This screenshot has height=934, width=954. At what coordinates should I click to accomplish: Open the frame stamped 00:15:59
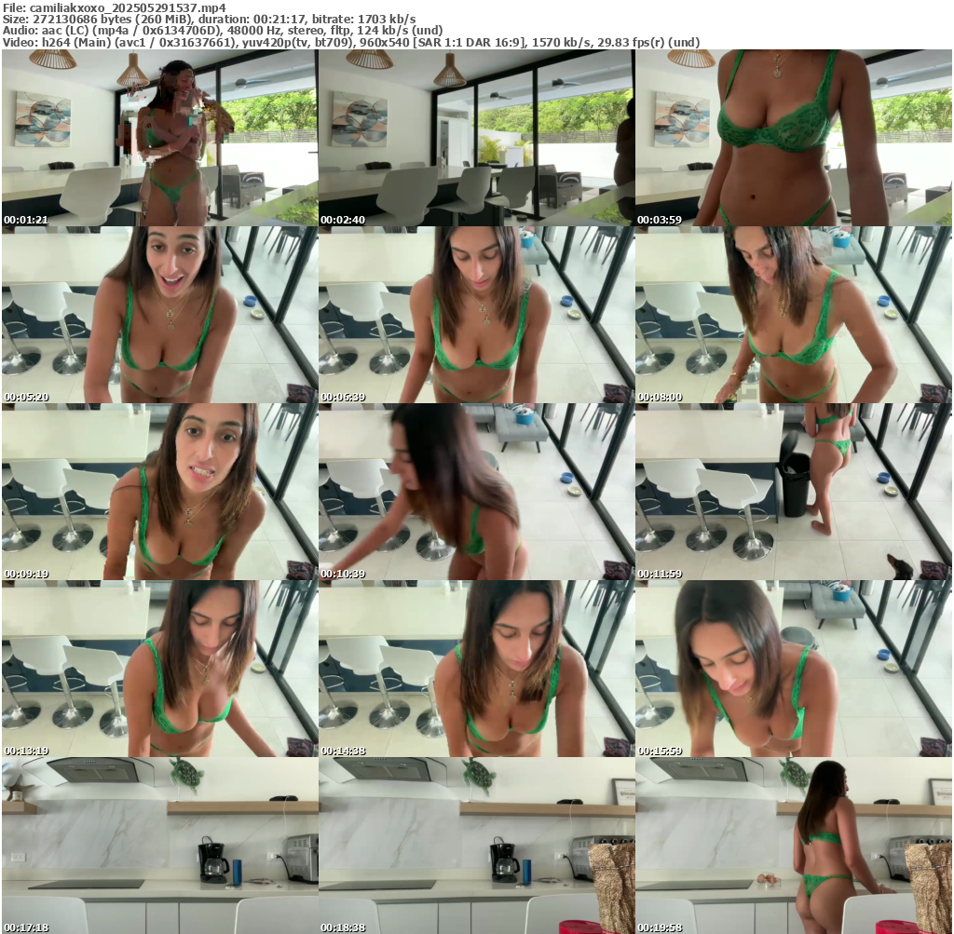click(x=793, y=668)
